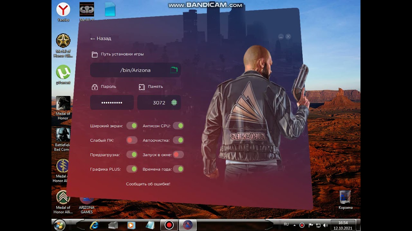Viewport: 412px width, 231px height.
Task: Open Internet Explorer from taskbar
Action: [94, 225]
